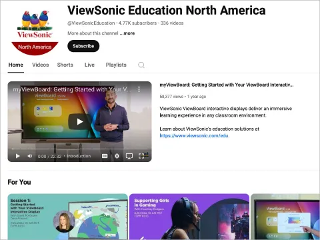Open the myViewBoard Getting Started video title
320x240 pixels.
pos(227,85)
